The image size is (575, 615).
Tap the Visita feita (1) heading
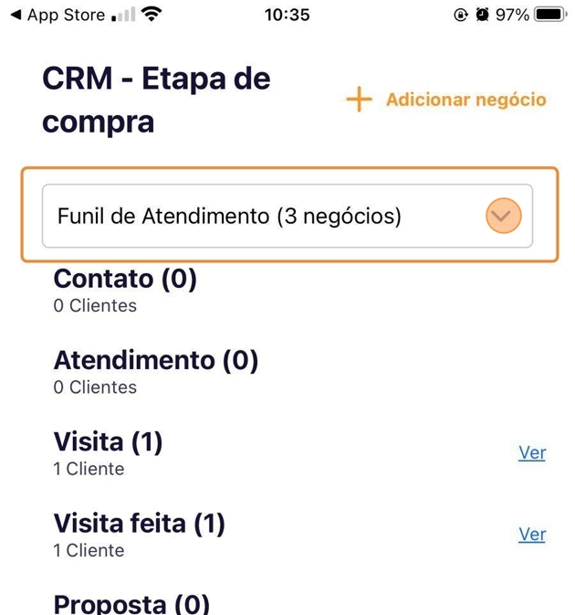click(139, 524)
